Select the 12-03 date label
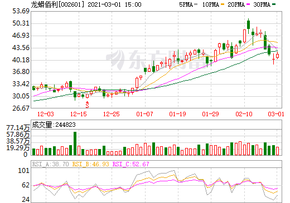Screen dimensions: 290x203 [46, 114]
